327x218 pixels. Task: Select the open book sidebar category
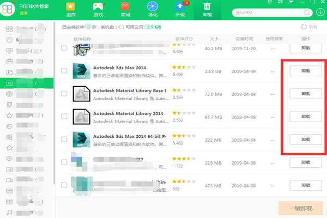click(x=9, y=202)
